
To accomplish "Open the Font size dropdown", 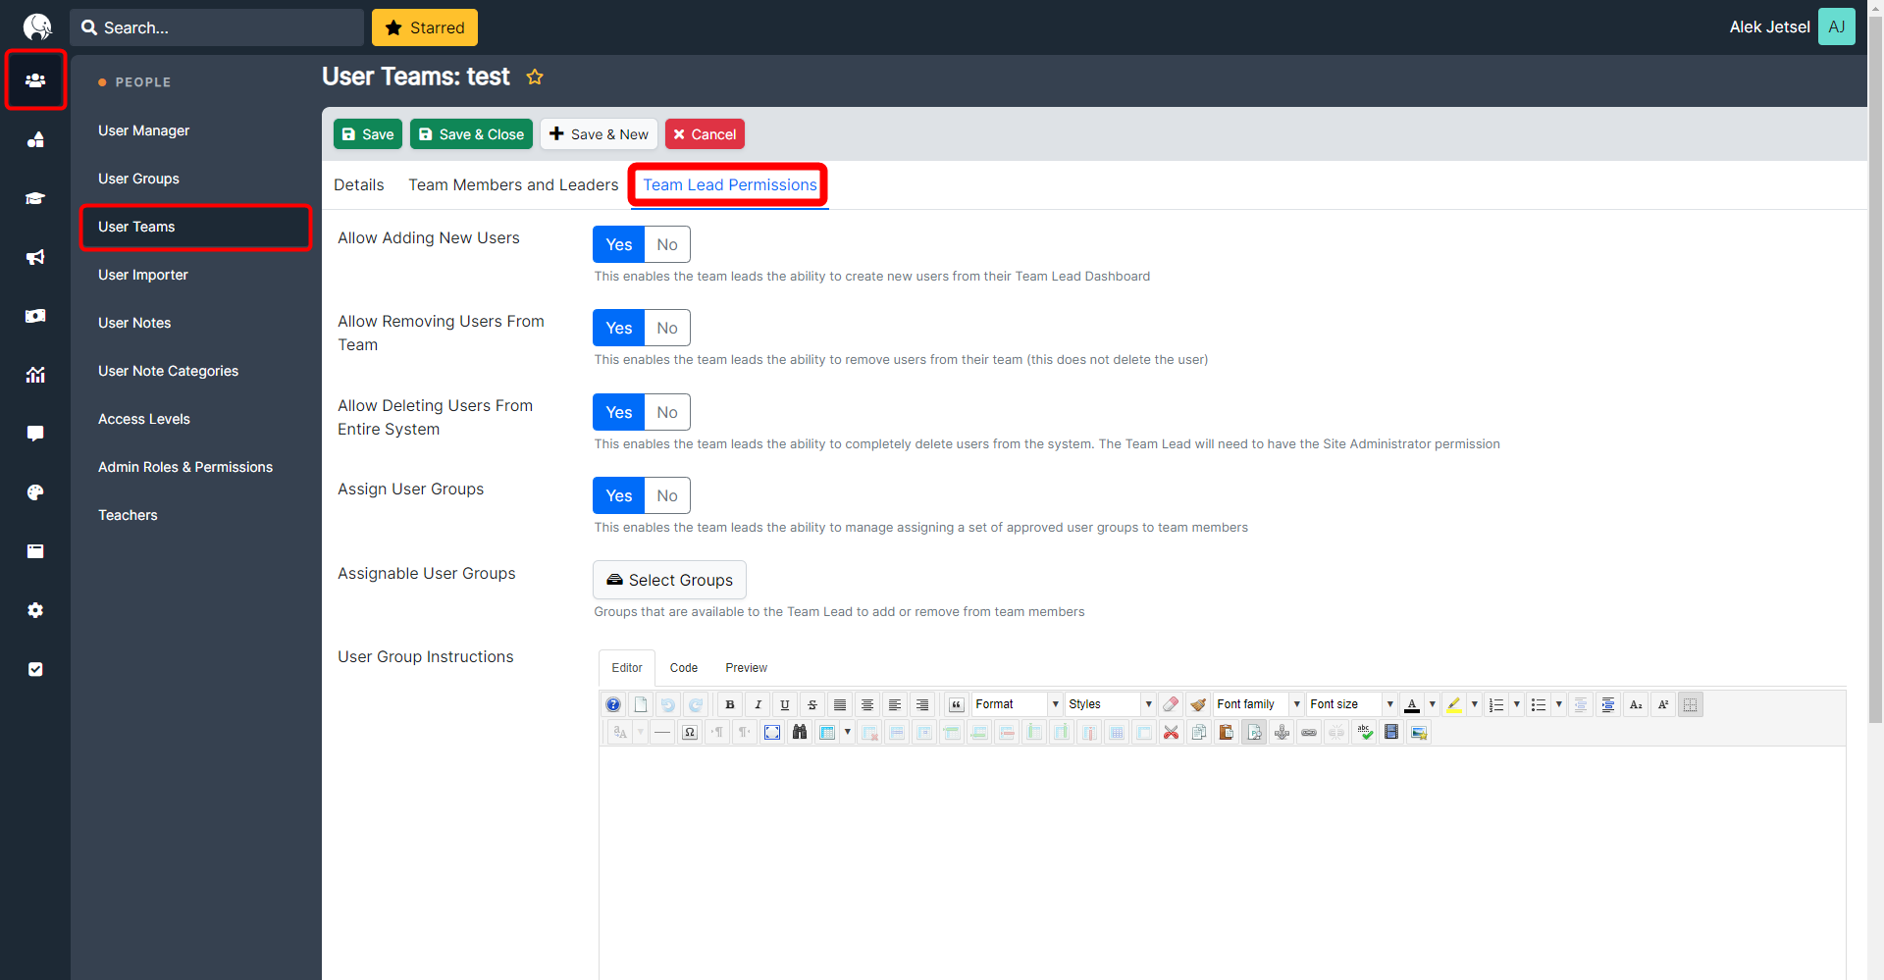I will pos(1351,704).
